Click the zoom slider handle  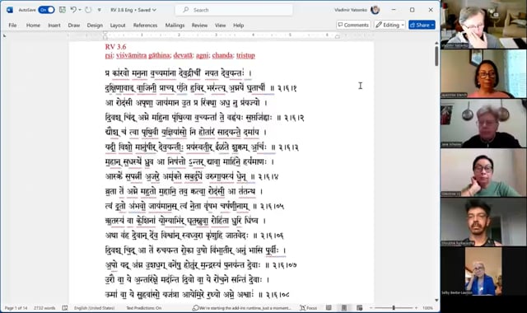394,308
